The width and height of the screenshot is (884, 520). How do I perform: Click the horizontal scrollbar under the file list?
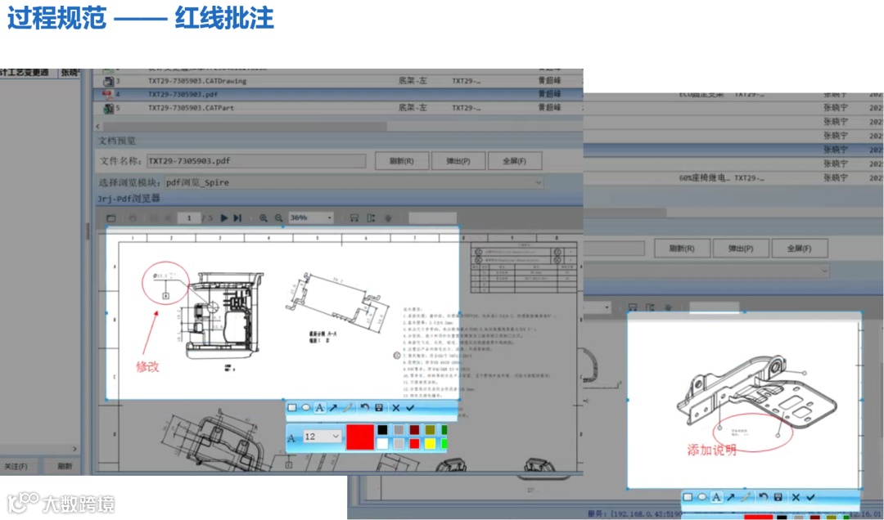246,126
